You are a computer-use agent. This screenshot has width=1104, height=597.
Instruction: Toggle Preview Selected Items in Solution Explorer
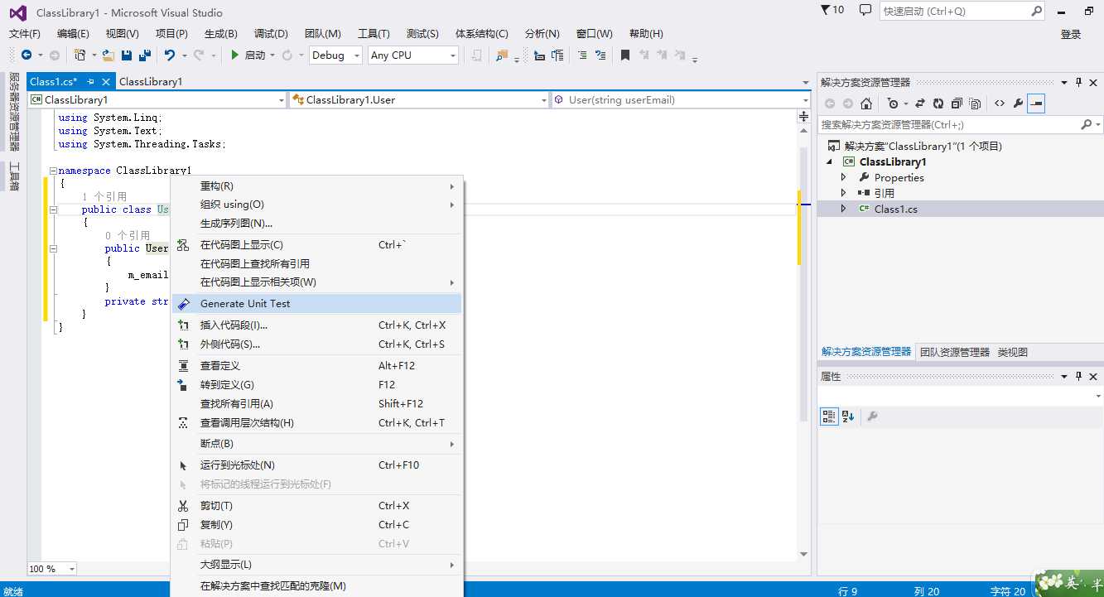(1036, 104)
